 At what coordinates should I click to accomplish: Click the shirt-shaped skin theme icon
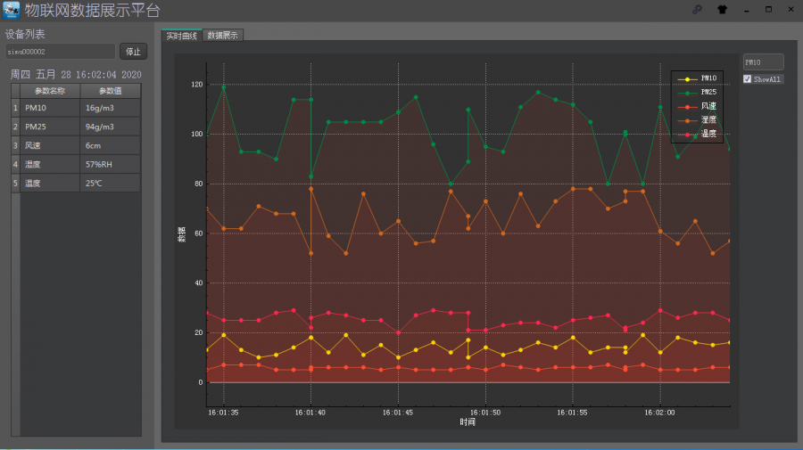(722, 10)
